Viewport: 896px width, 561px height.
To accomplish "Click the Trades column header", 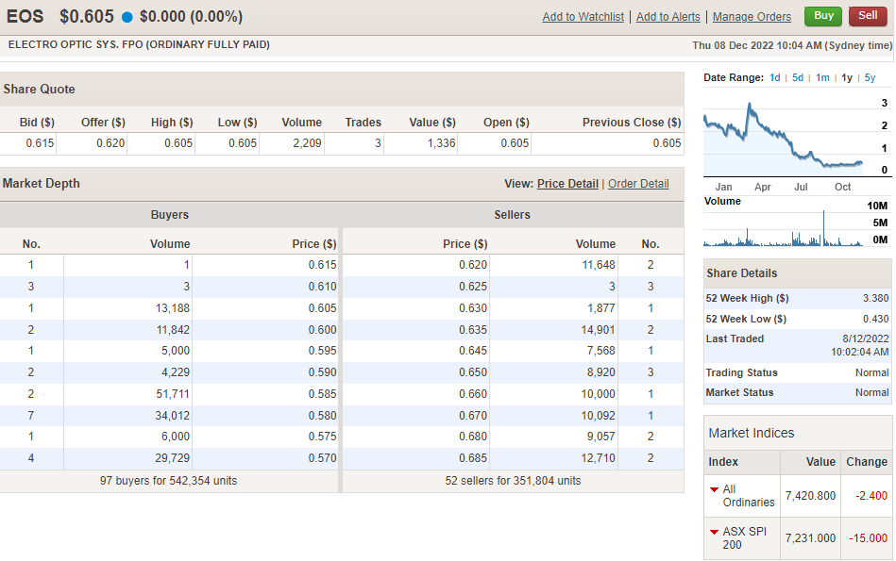I will click(363, 123).
